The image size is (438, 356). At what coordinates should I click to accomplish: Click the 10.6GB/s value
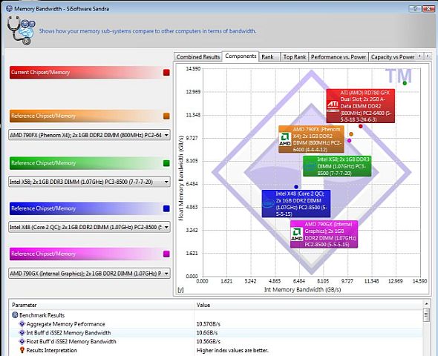pos(207,332)
